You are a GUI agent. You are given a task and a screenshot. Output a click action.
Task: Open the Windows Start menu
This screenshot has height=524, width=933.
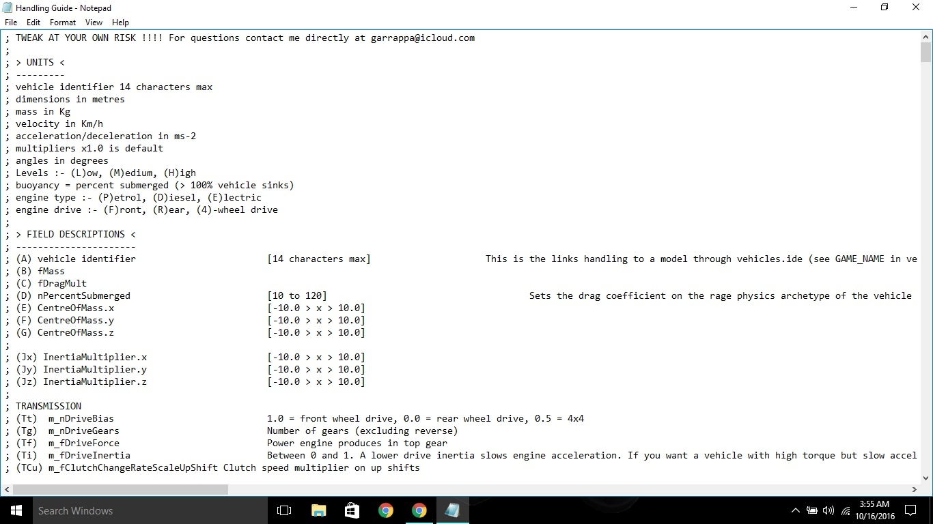coord(16,510)
